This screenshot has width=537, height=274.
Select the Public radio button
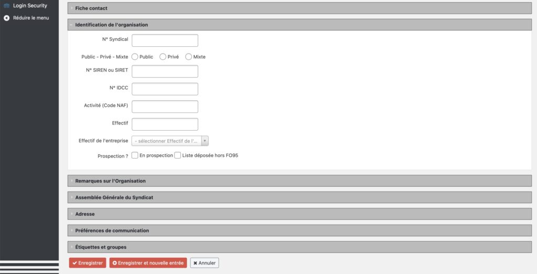135,57
